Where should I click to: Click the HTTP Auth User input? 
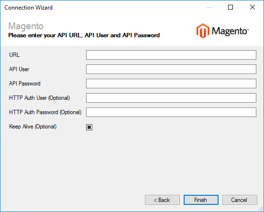click(171, 98)
